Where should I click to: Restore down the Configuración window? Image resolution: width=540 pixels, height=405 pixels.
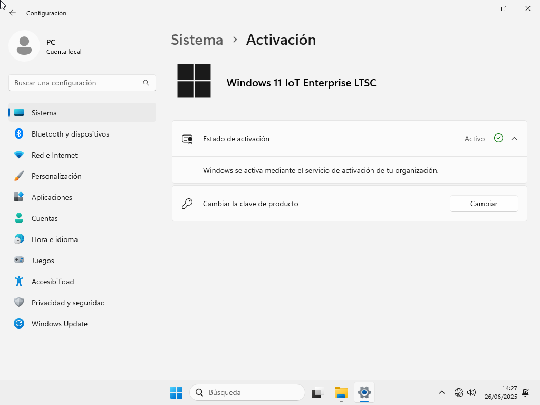click(x=504, y=8)
